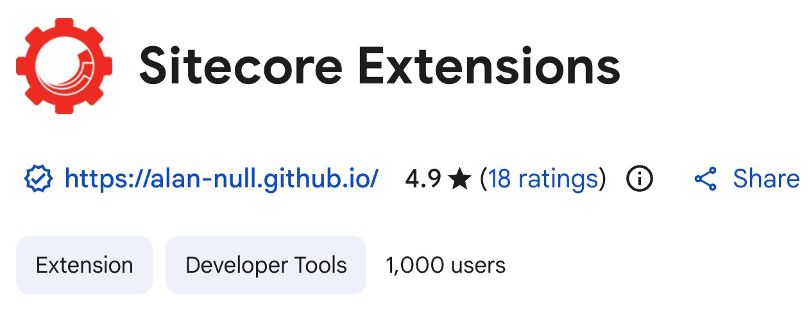Open the alan-null.github.io publisher link
The width and height of the screenshot is (811, 317).
[x=222, y=179]
